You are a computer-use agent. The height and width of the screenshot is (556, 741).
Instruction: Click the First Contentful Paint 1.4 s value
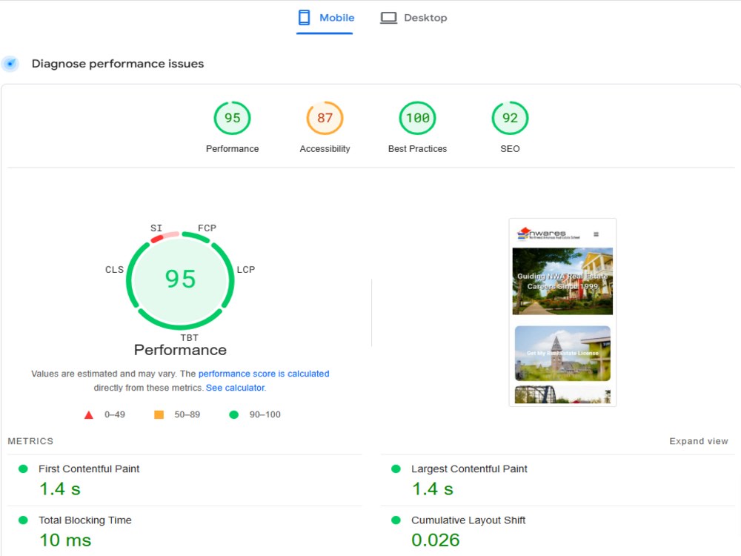pyautogui.click(x=60, y=489)
